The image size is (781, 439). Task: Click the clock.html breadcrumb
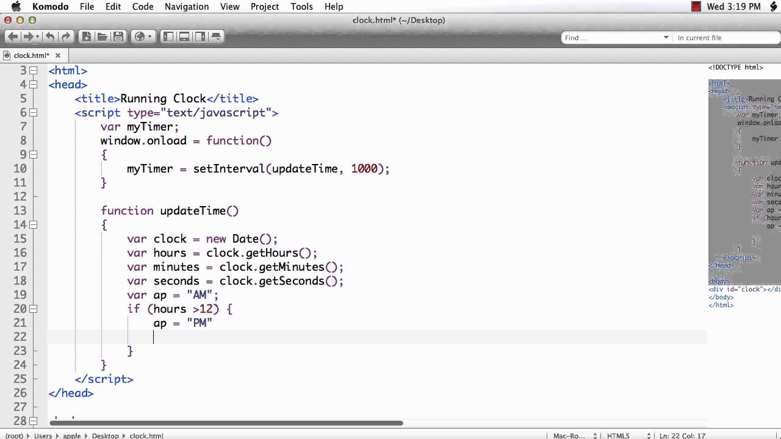point(146,435)
